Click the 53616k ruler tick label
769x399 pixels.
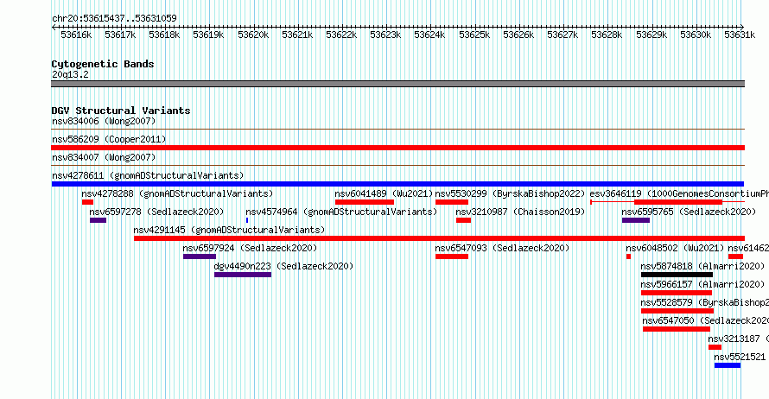(76, 35)
